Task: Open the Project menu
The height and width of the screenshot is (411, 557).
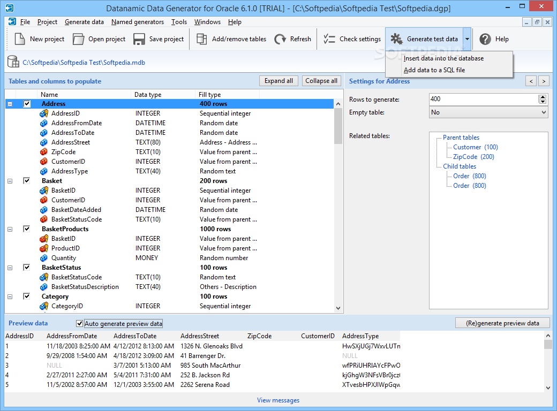Action: coord(47,21)
